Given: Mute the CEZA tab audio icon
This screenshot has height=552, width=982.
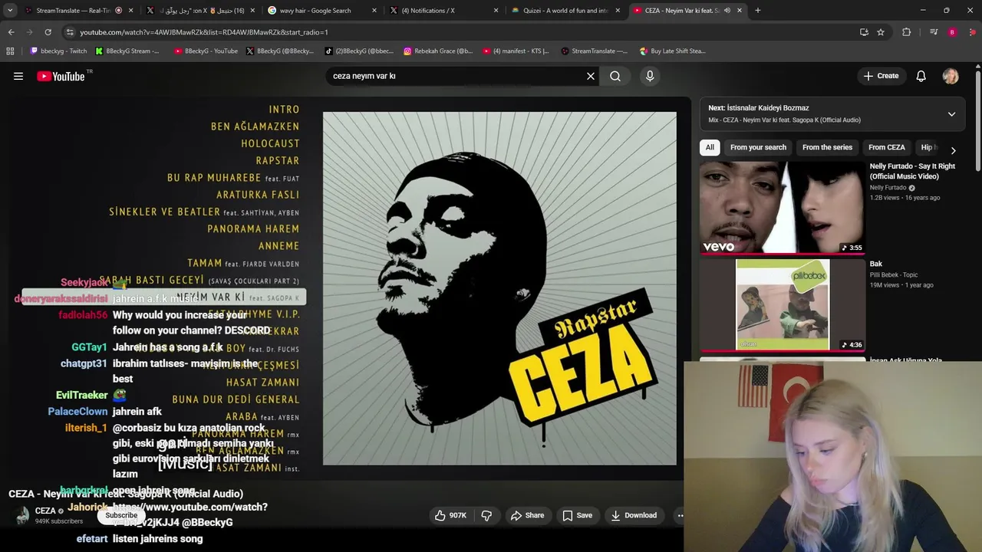Looking at the screenshot, I should [x=727, y=11].
